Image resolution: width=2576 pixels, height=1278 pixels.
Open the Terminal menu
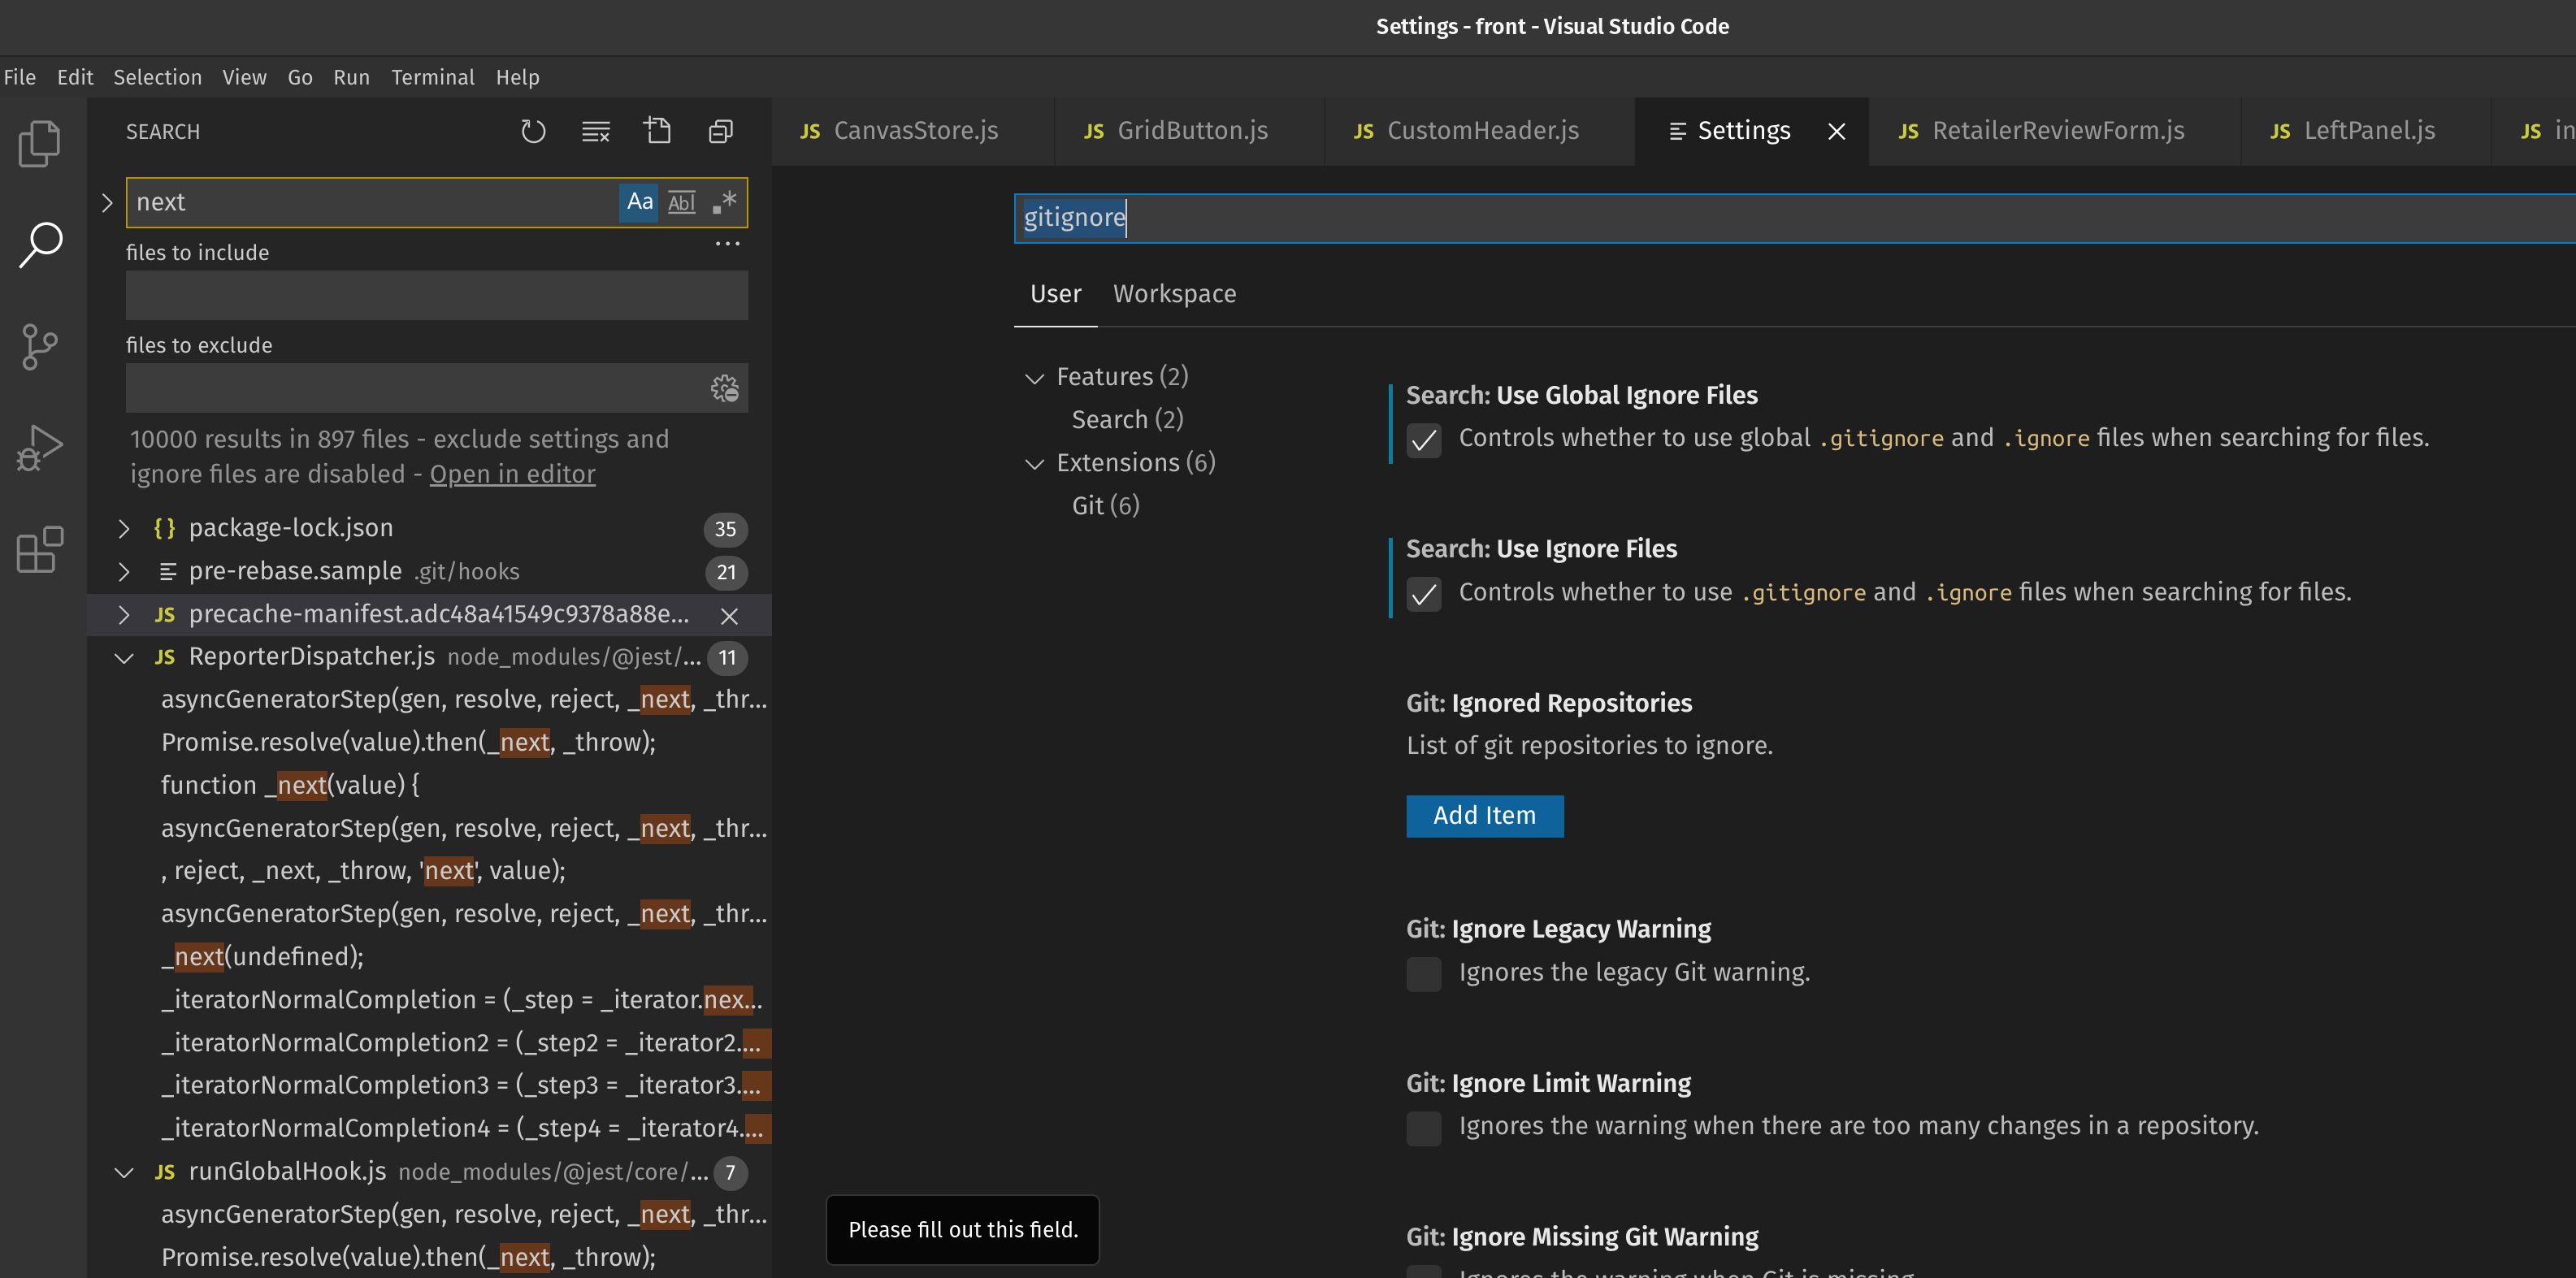point(432,77)
